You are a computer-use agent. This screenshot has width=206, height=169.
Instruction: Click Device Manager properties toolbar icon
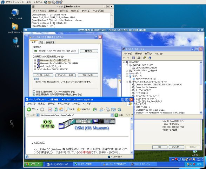click(x=133, y=58)
